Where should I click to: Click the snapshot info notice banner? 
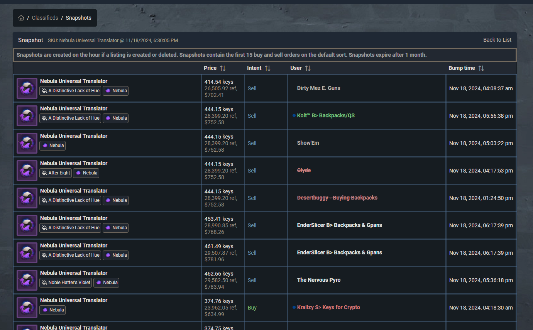265,55
